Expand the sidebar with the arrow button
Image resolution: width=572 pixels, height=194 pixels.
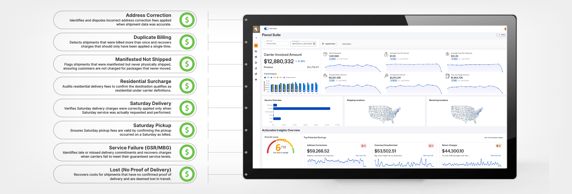(256, 38)
